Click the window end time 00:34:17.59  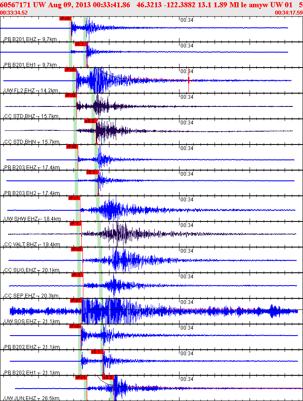[x=289, y=12]
